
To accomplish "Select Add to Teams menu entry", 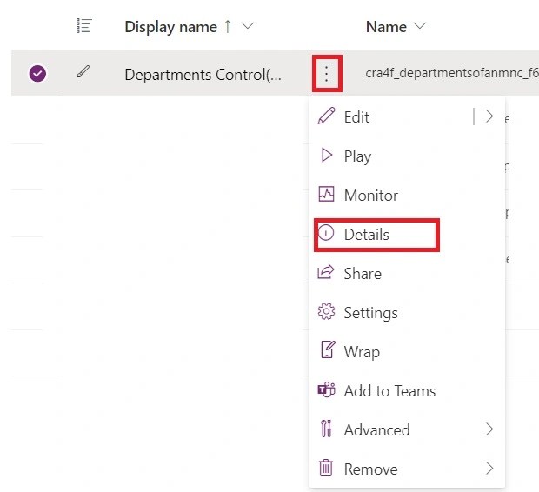I will [389, 390].
